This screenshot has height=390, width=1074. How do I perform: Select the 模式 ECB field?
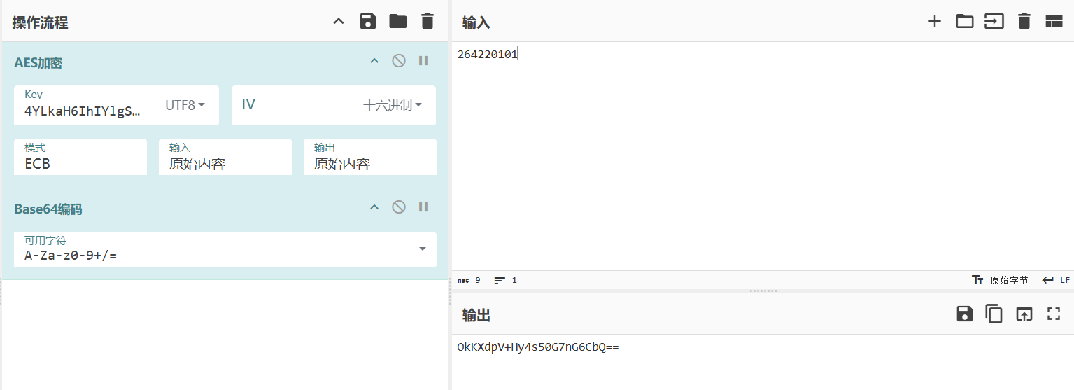click(80, 157)
